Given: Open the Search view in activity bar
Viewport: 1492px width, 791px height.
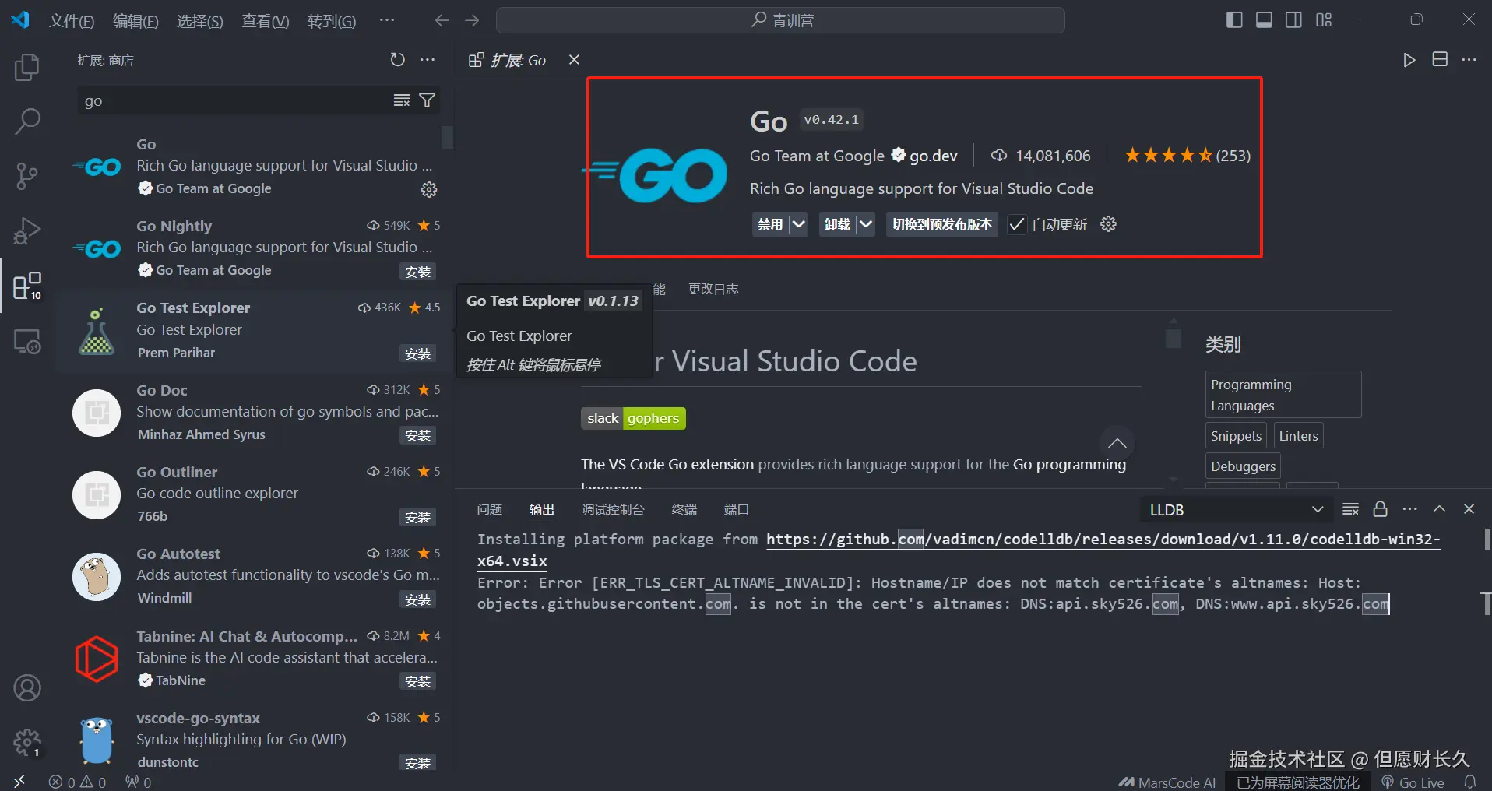Looking at the screenshot, I should tap(27, 121).
